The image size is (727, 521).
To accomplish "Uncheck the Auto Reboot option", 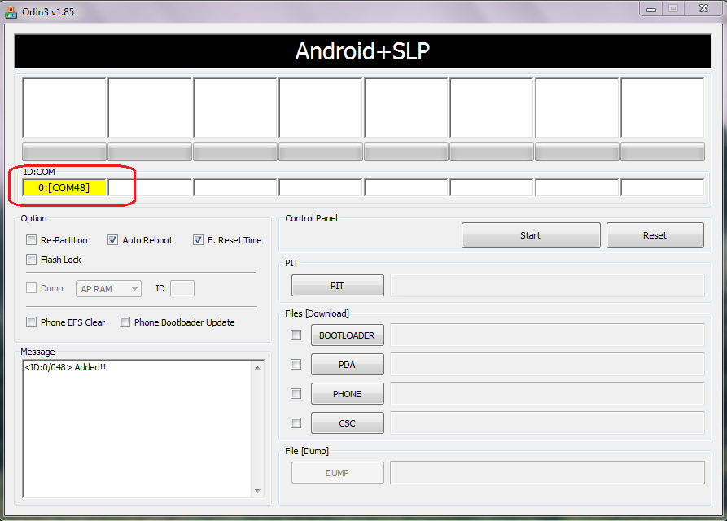I will [112, 240].
